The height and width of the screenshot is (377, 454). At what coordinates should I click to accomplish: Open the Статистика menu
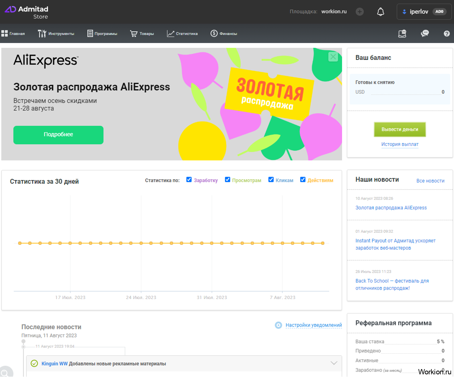coord(182,34)
